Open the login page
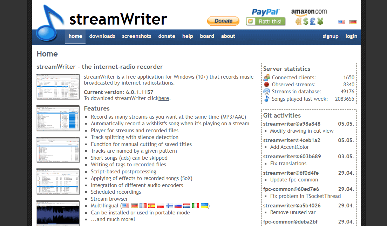Screen dimensions: 387x226 [x=351, y=36]
